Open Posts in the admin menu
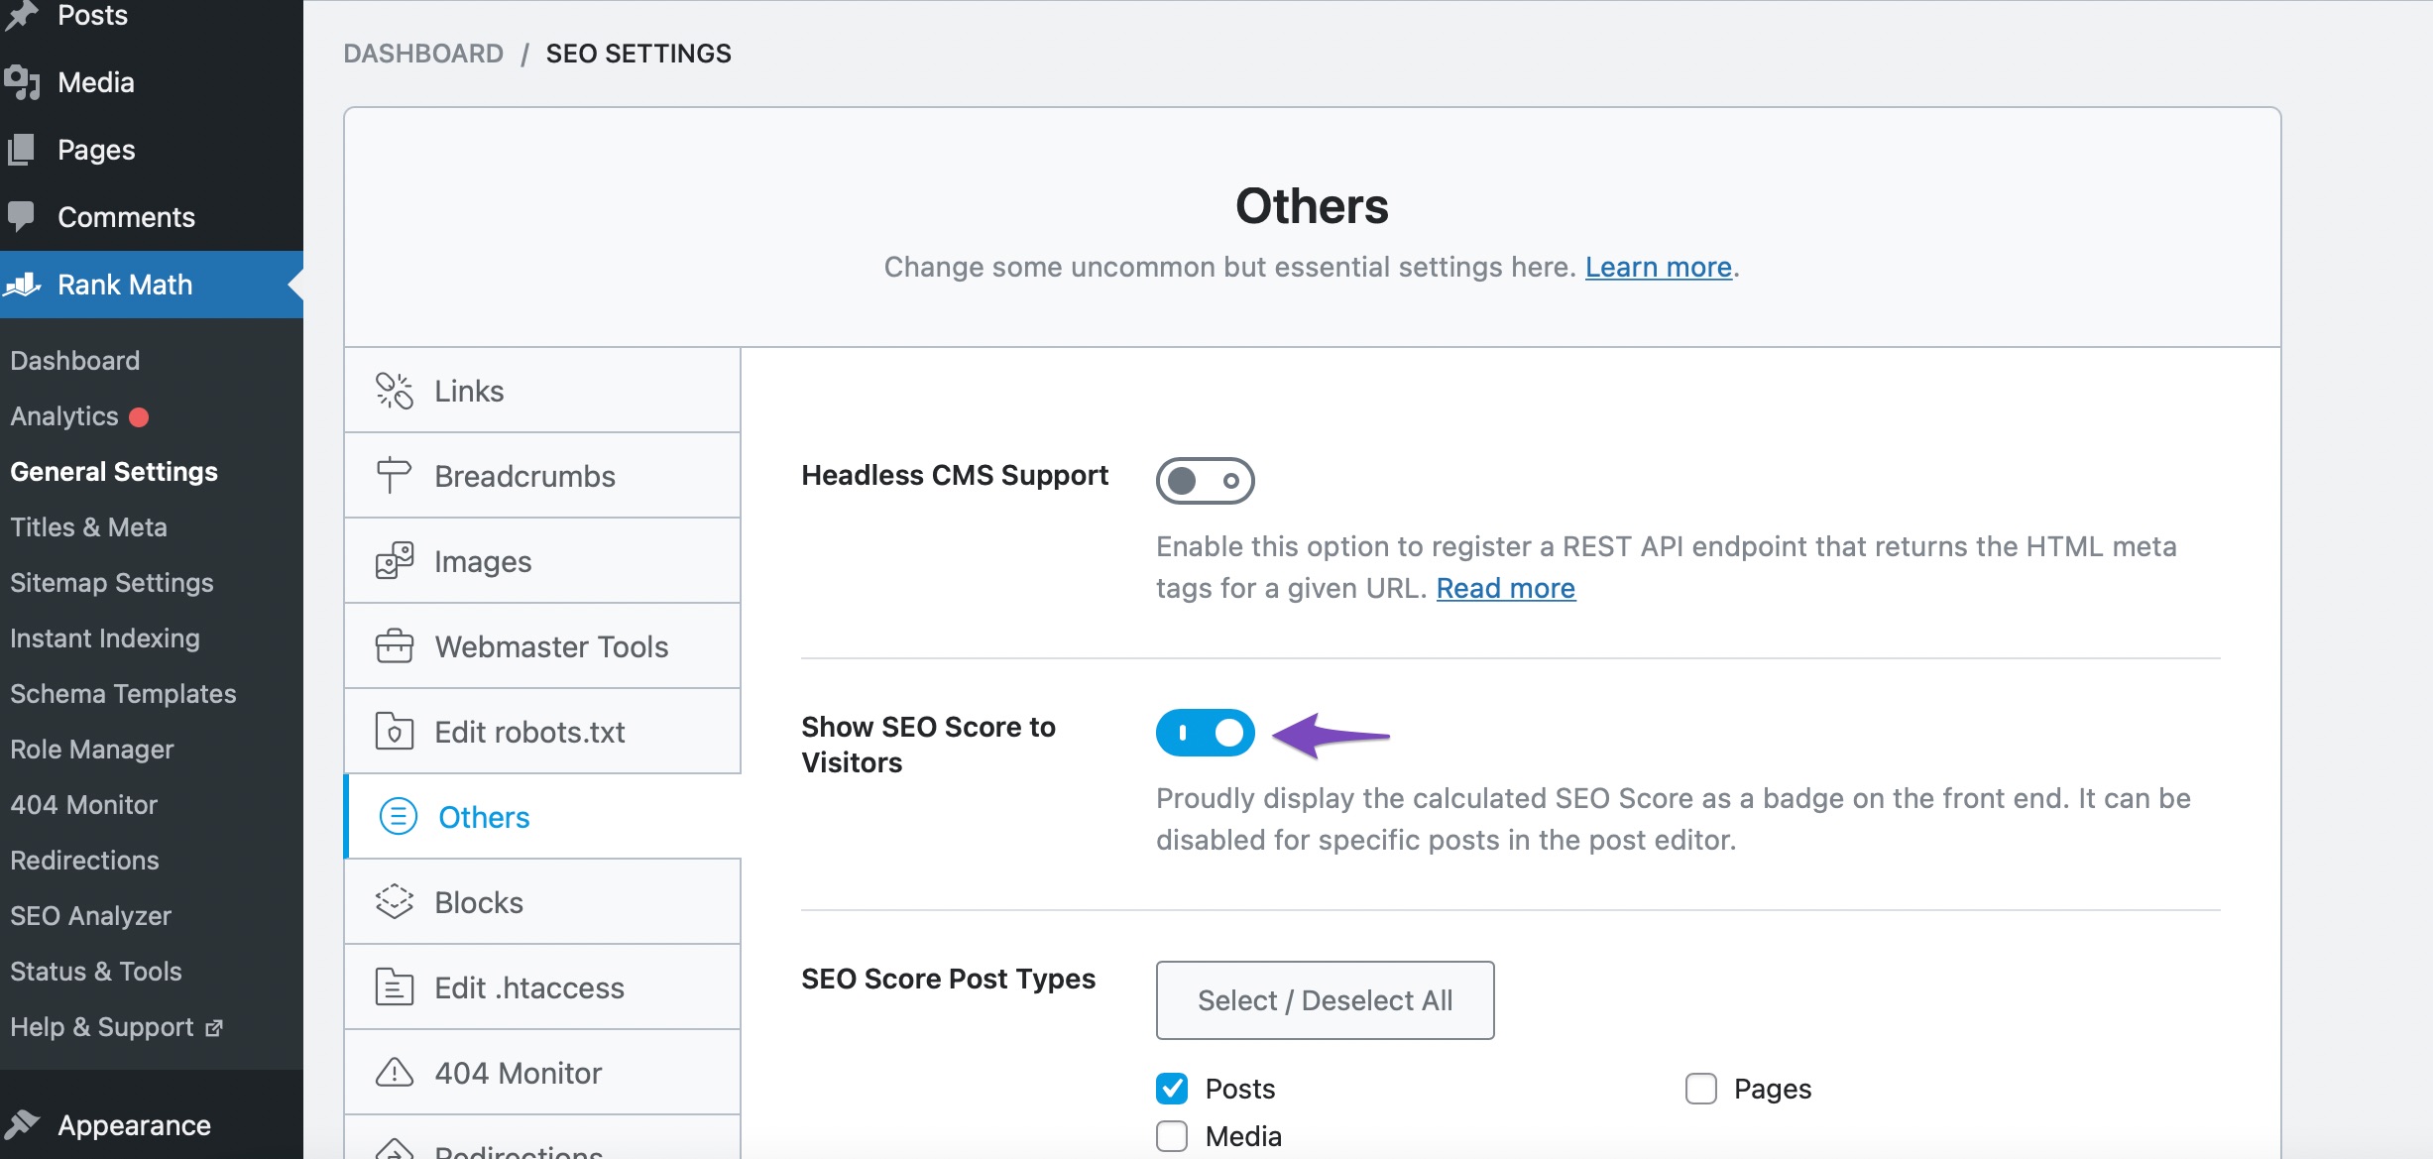 tap(152, 17)
